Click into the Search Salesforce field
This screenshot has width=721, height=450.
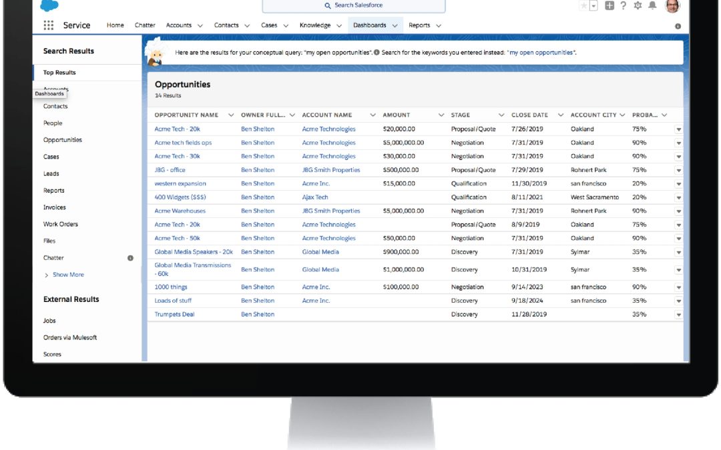pyautogui.click(x=354, y=5)
